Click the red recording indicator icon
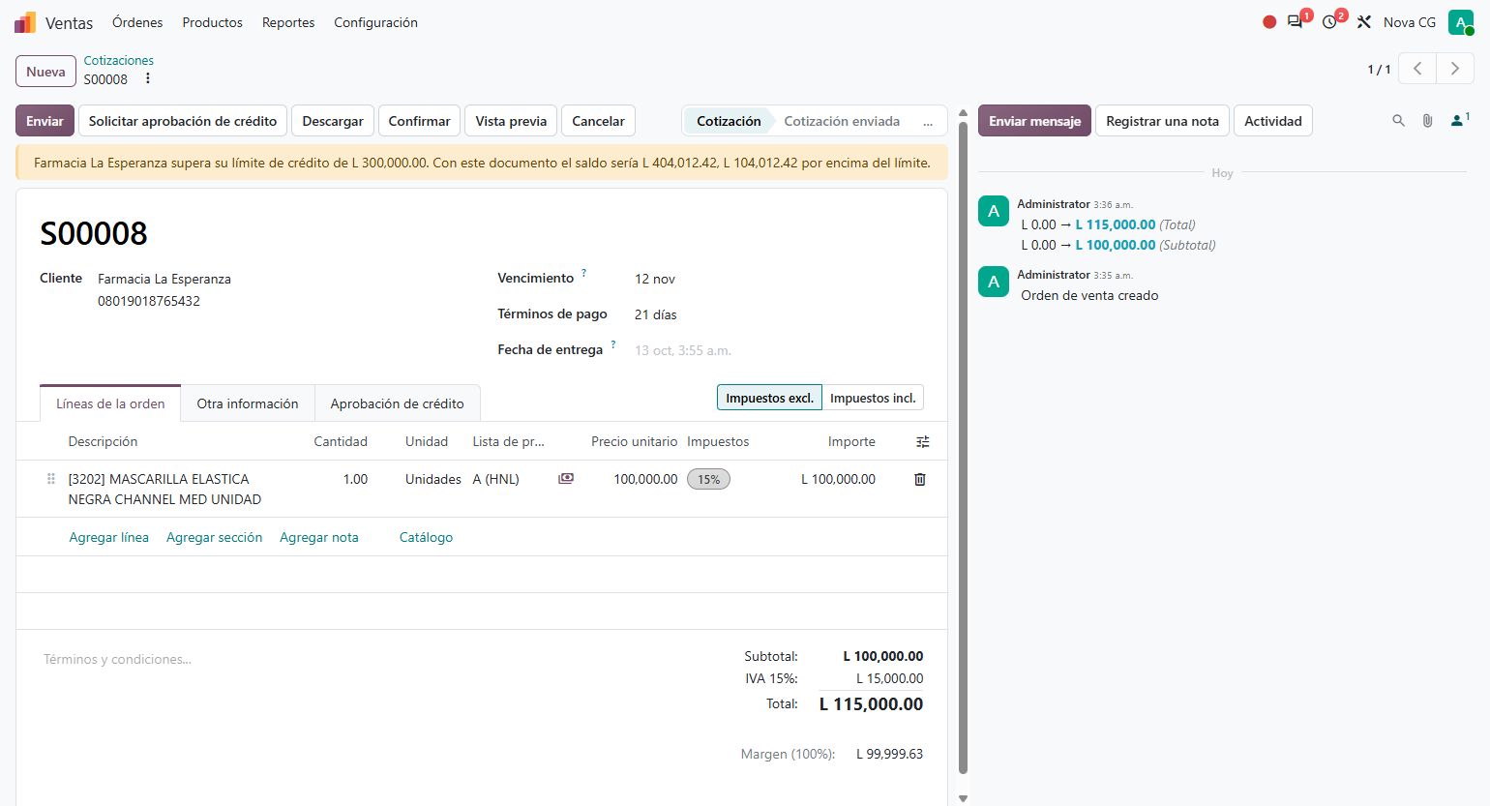The width and height of the screenshot is (1490, 806). click(x=1269, y=22)
